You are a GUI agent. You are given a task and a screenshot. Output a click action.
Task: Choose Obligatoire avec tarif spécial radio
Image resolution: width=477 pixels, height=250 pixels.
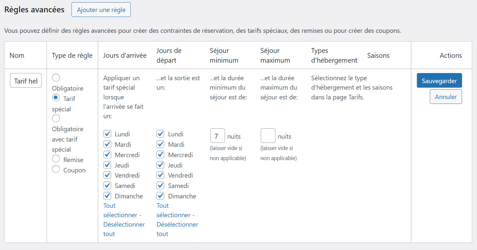[x=56, y=118]
